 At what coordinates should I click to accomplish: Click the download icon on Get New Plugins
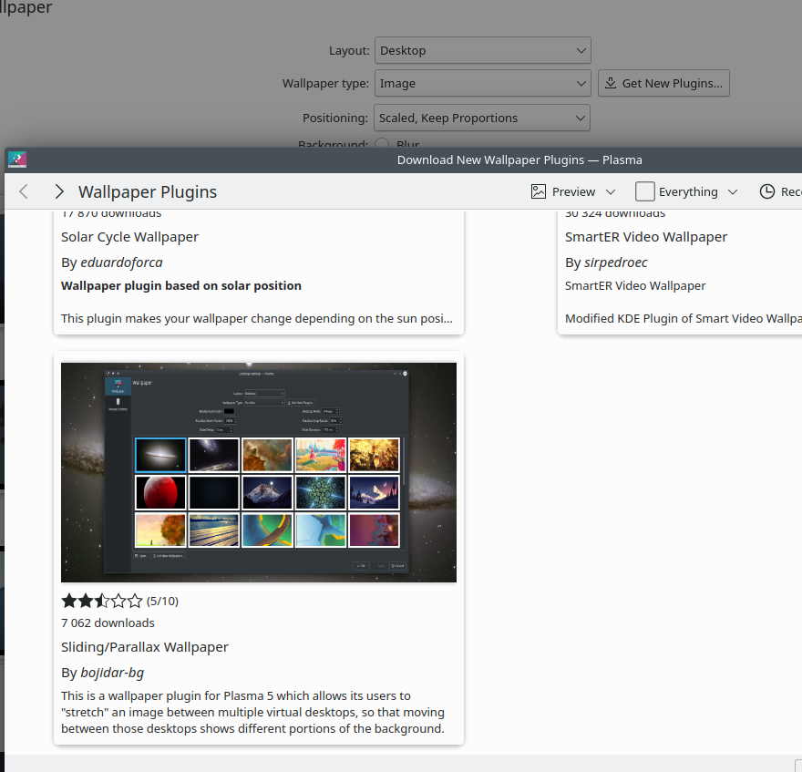[611, 83]
